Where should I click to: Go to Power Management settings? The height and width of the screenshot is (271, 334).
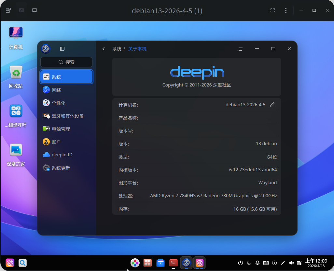(x=61, y=129)
